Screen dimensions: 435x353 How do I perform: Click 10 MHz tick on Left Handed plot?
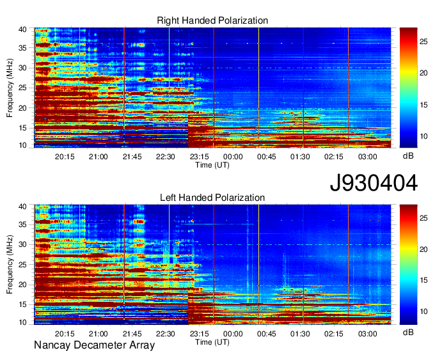[x=22, y=322]
